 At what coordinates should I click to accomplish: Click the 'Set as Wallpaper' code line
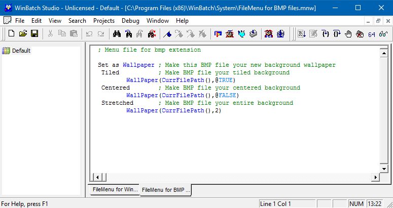coord(217,65)
